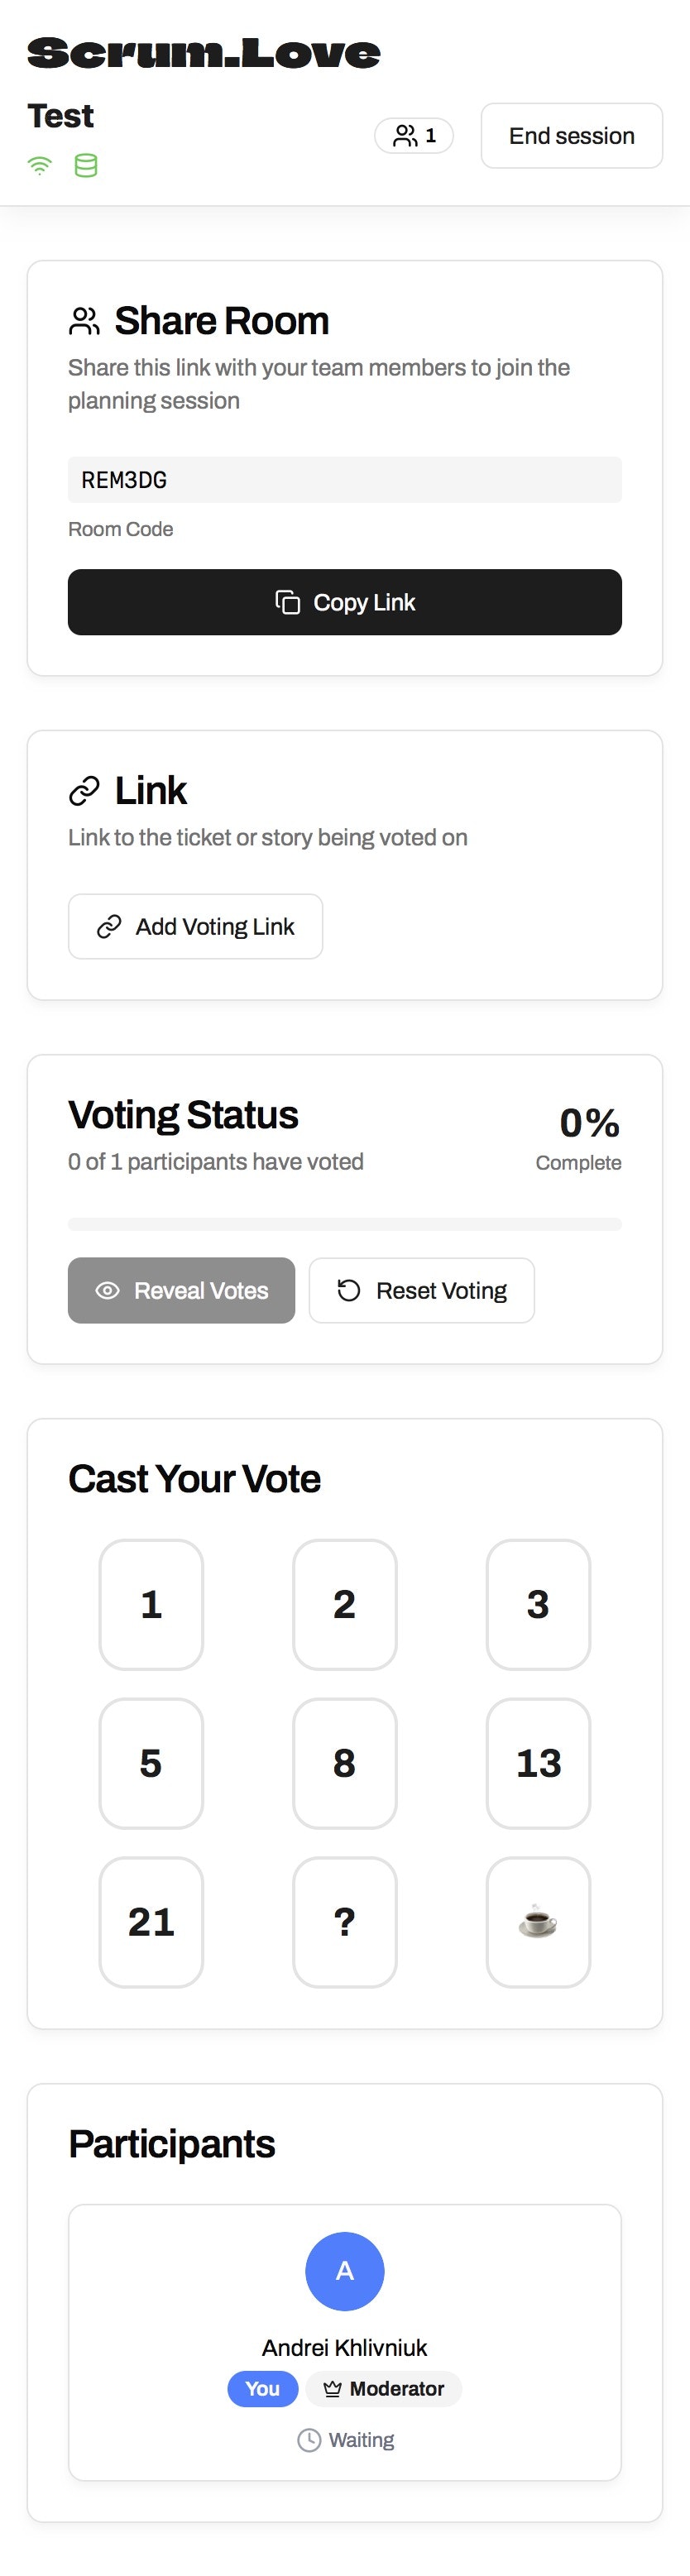The height and width of the screenshot is (2576, 690).
Task: Select vote card 8
Action: tap(345, 1764)
